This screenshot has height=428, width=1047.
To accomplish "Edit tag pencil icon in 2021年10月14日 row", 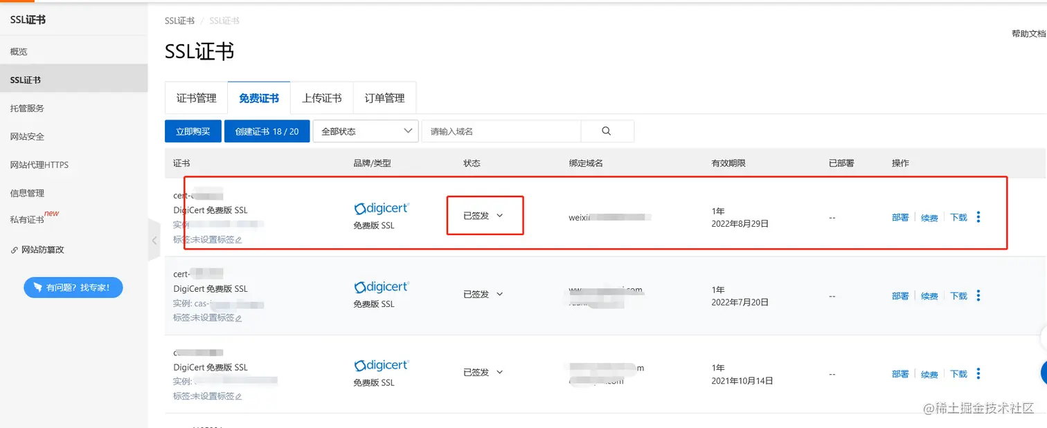I will (238, 397).
